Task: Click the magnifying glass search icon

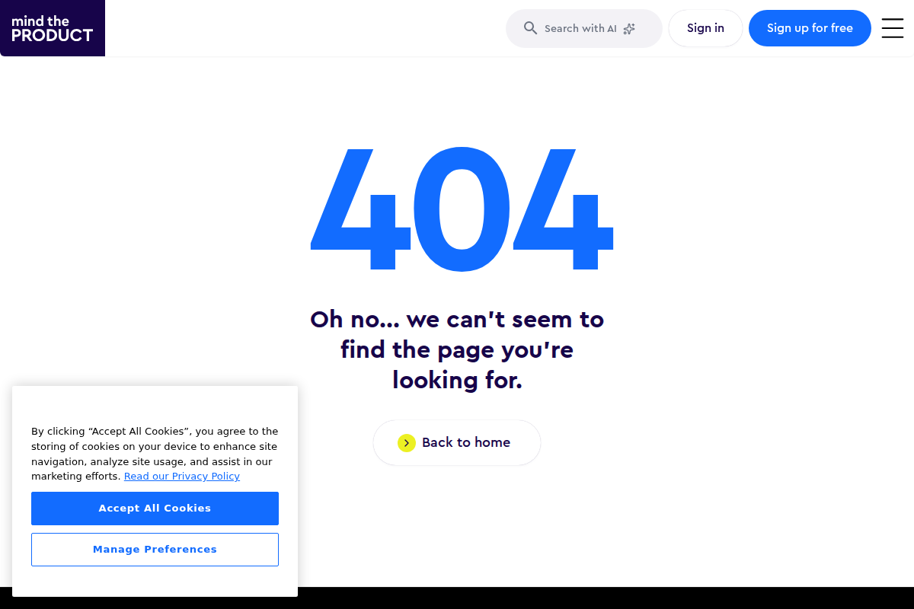Action: (531, 28)
